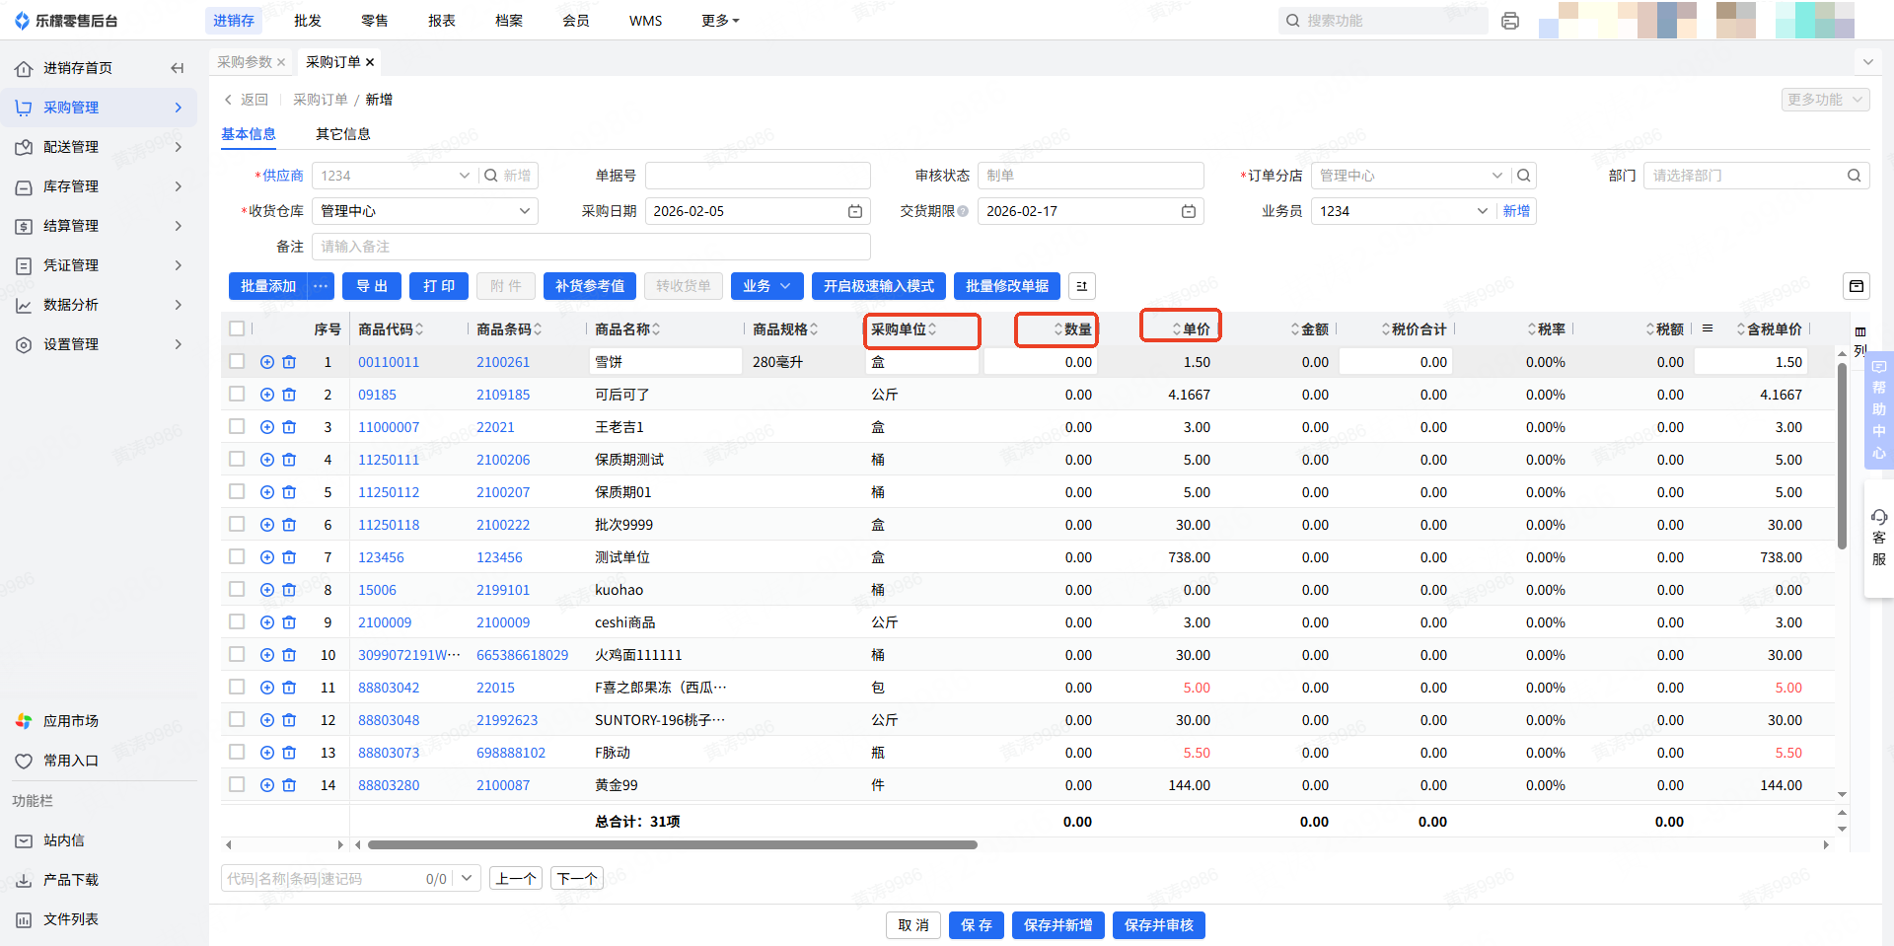This screenshot has height=946, width=1894.
Task: Click the printer icon in top bar
Action: pyautogui.click(x=1509, y=21)
